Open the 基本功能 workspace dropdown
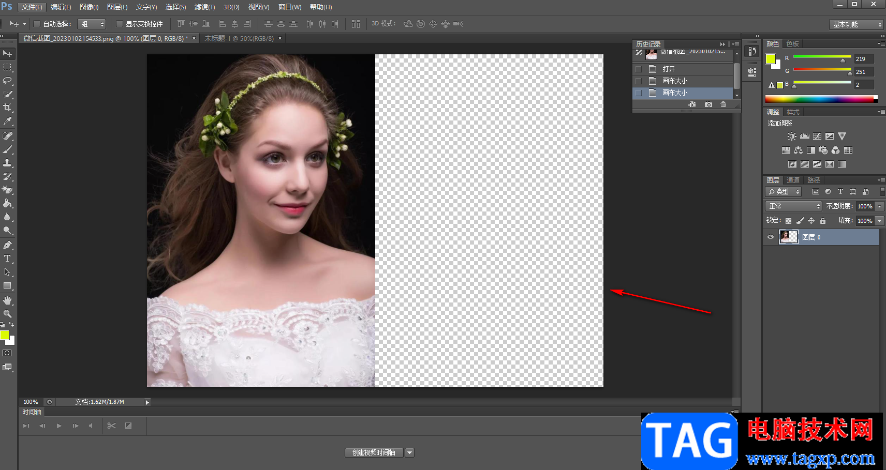The width and height of the screenshot is (886, 470). pyautogui.click(x=857, y=24)
